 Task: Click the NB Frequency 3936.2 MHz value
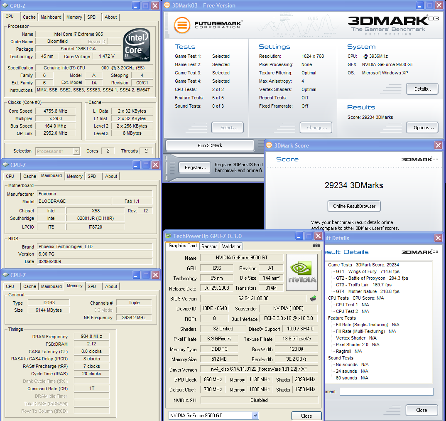(x=134, y=318)
